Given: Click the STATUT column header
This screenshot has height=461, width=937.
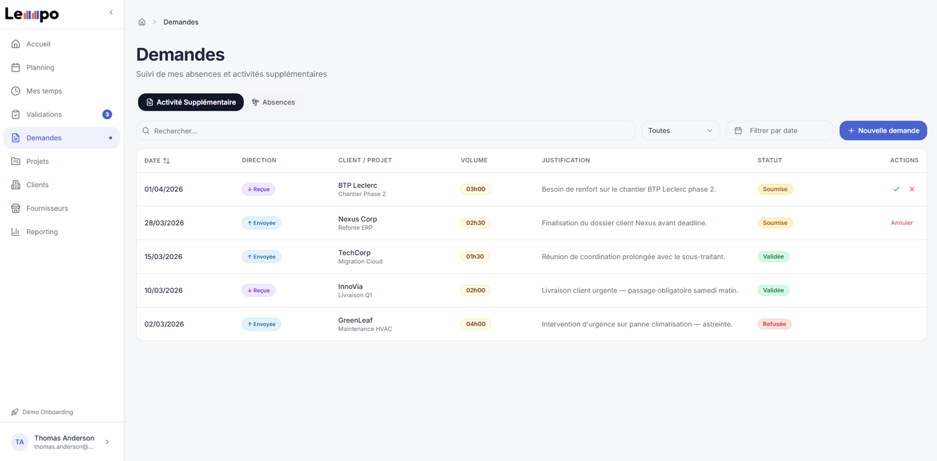Looking at the screenshot, I should pos(770,160).
